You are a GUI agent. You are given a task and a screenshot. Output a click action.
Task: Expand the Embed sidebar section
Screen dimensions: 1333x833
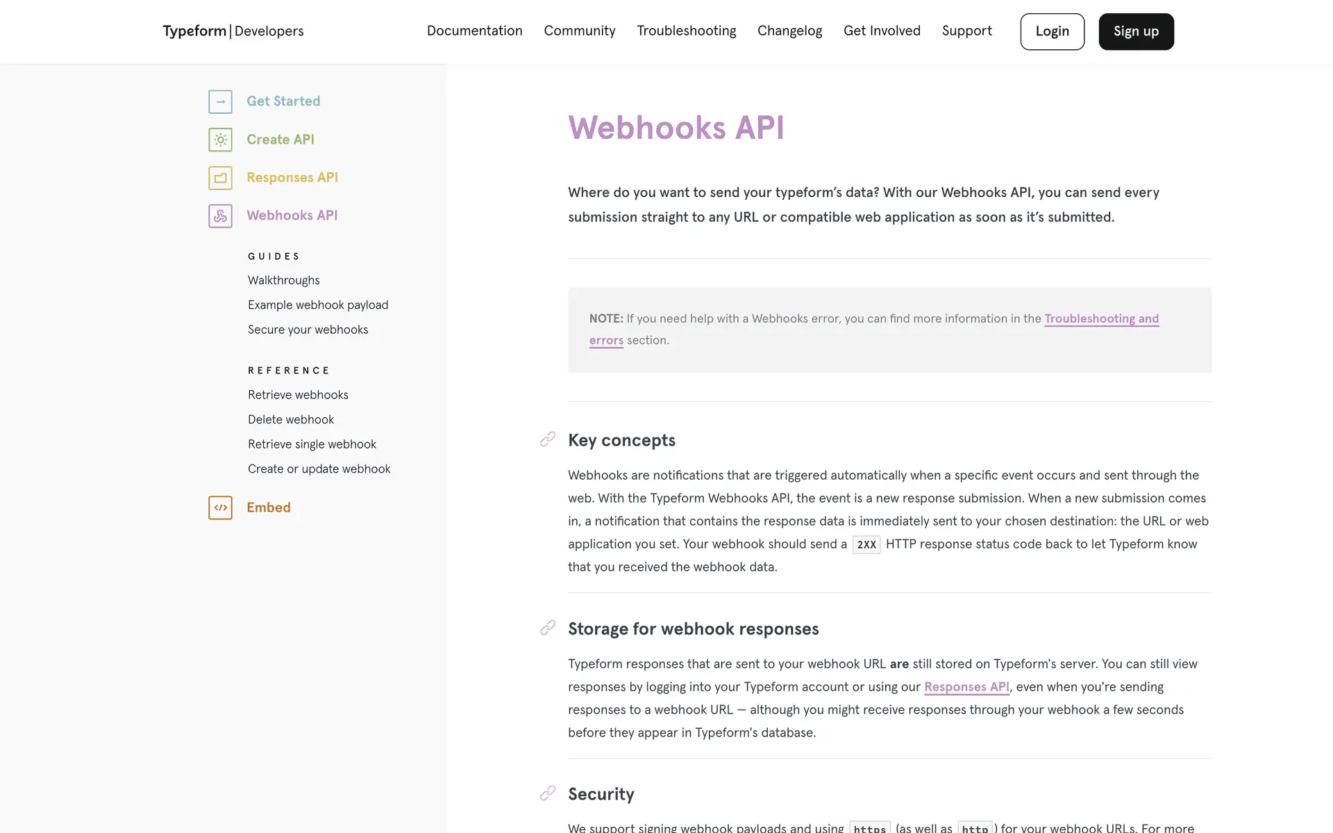tap(269, 507)
